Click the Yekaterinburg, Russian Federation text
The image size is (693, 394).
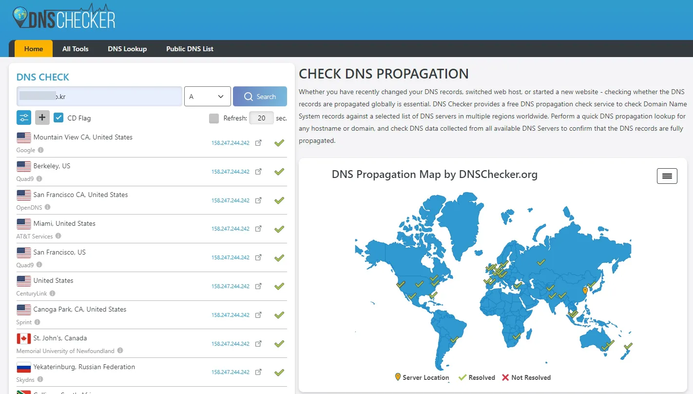coord(84,367)
